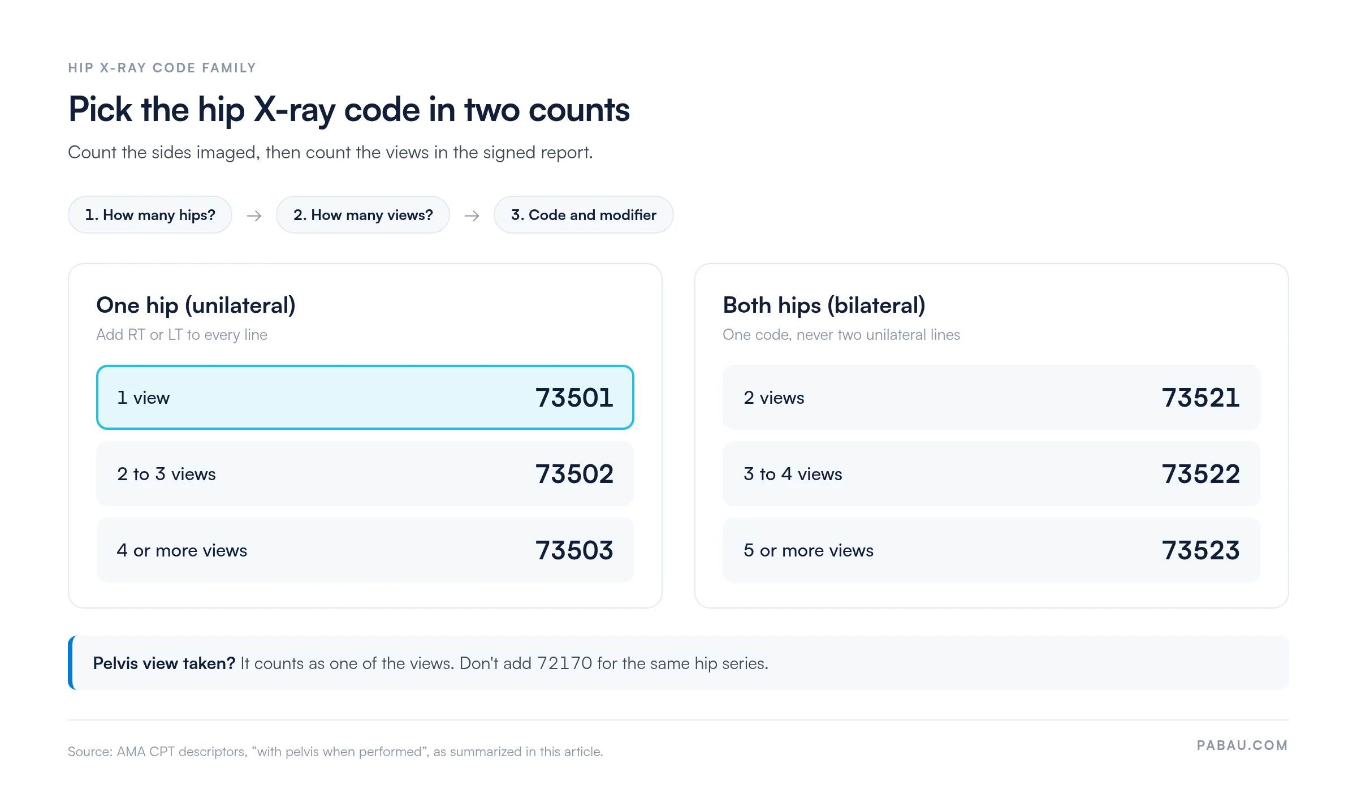The height and width of the screenshot is (811, 1357).
Task: Select the '2. How many views?' step pill
Action: 363,215
